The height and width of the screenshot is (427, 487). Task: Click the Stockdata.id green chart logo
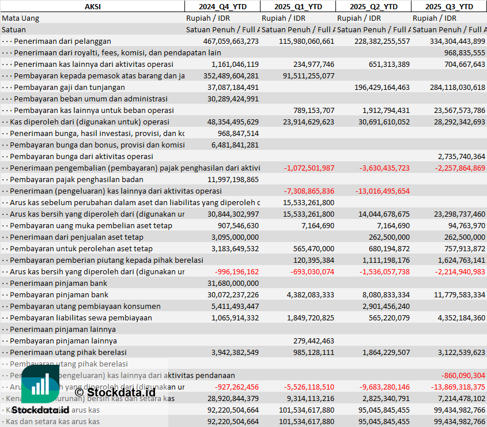(x=40, y=384)
